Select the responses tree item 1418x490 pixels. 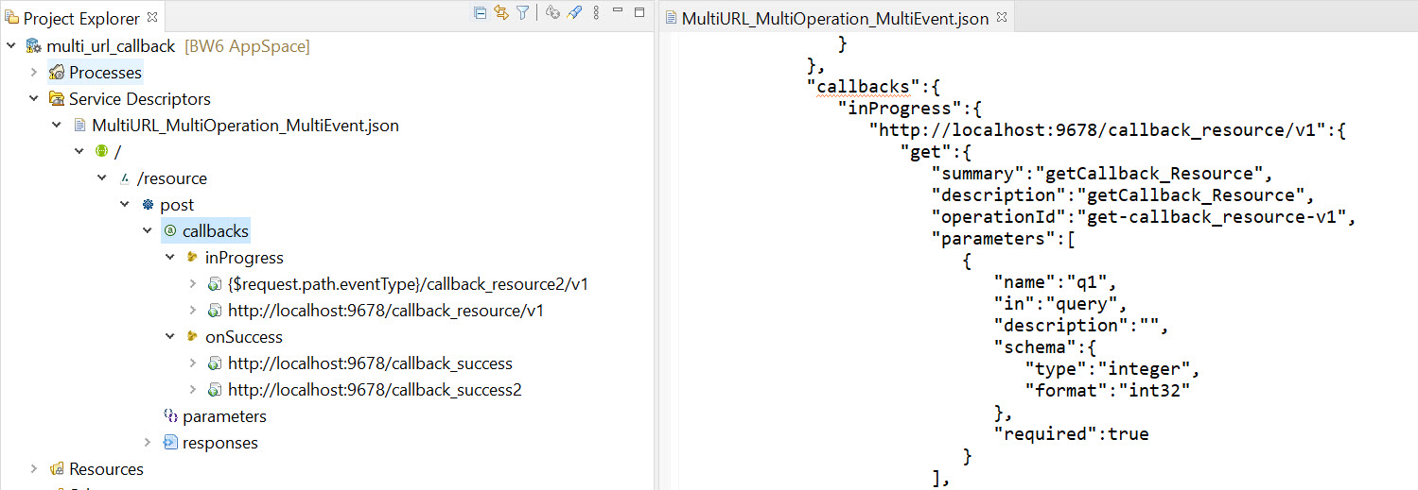pos(220,443)
